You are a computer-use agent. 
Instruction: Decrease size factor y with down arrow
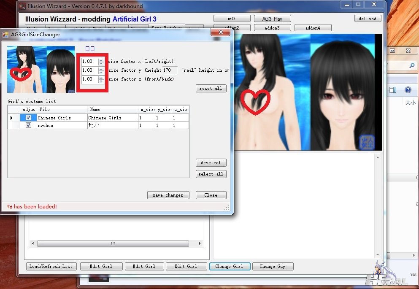101,72
